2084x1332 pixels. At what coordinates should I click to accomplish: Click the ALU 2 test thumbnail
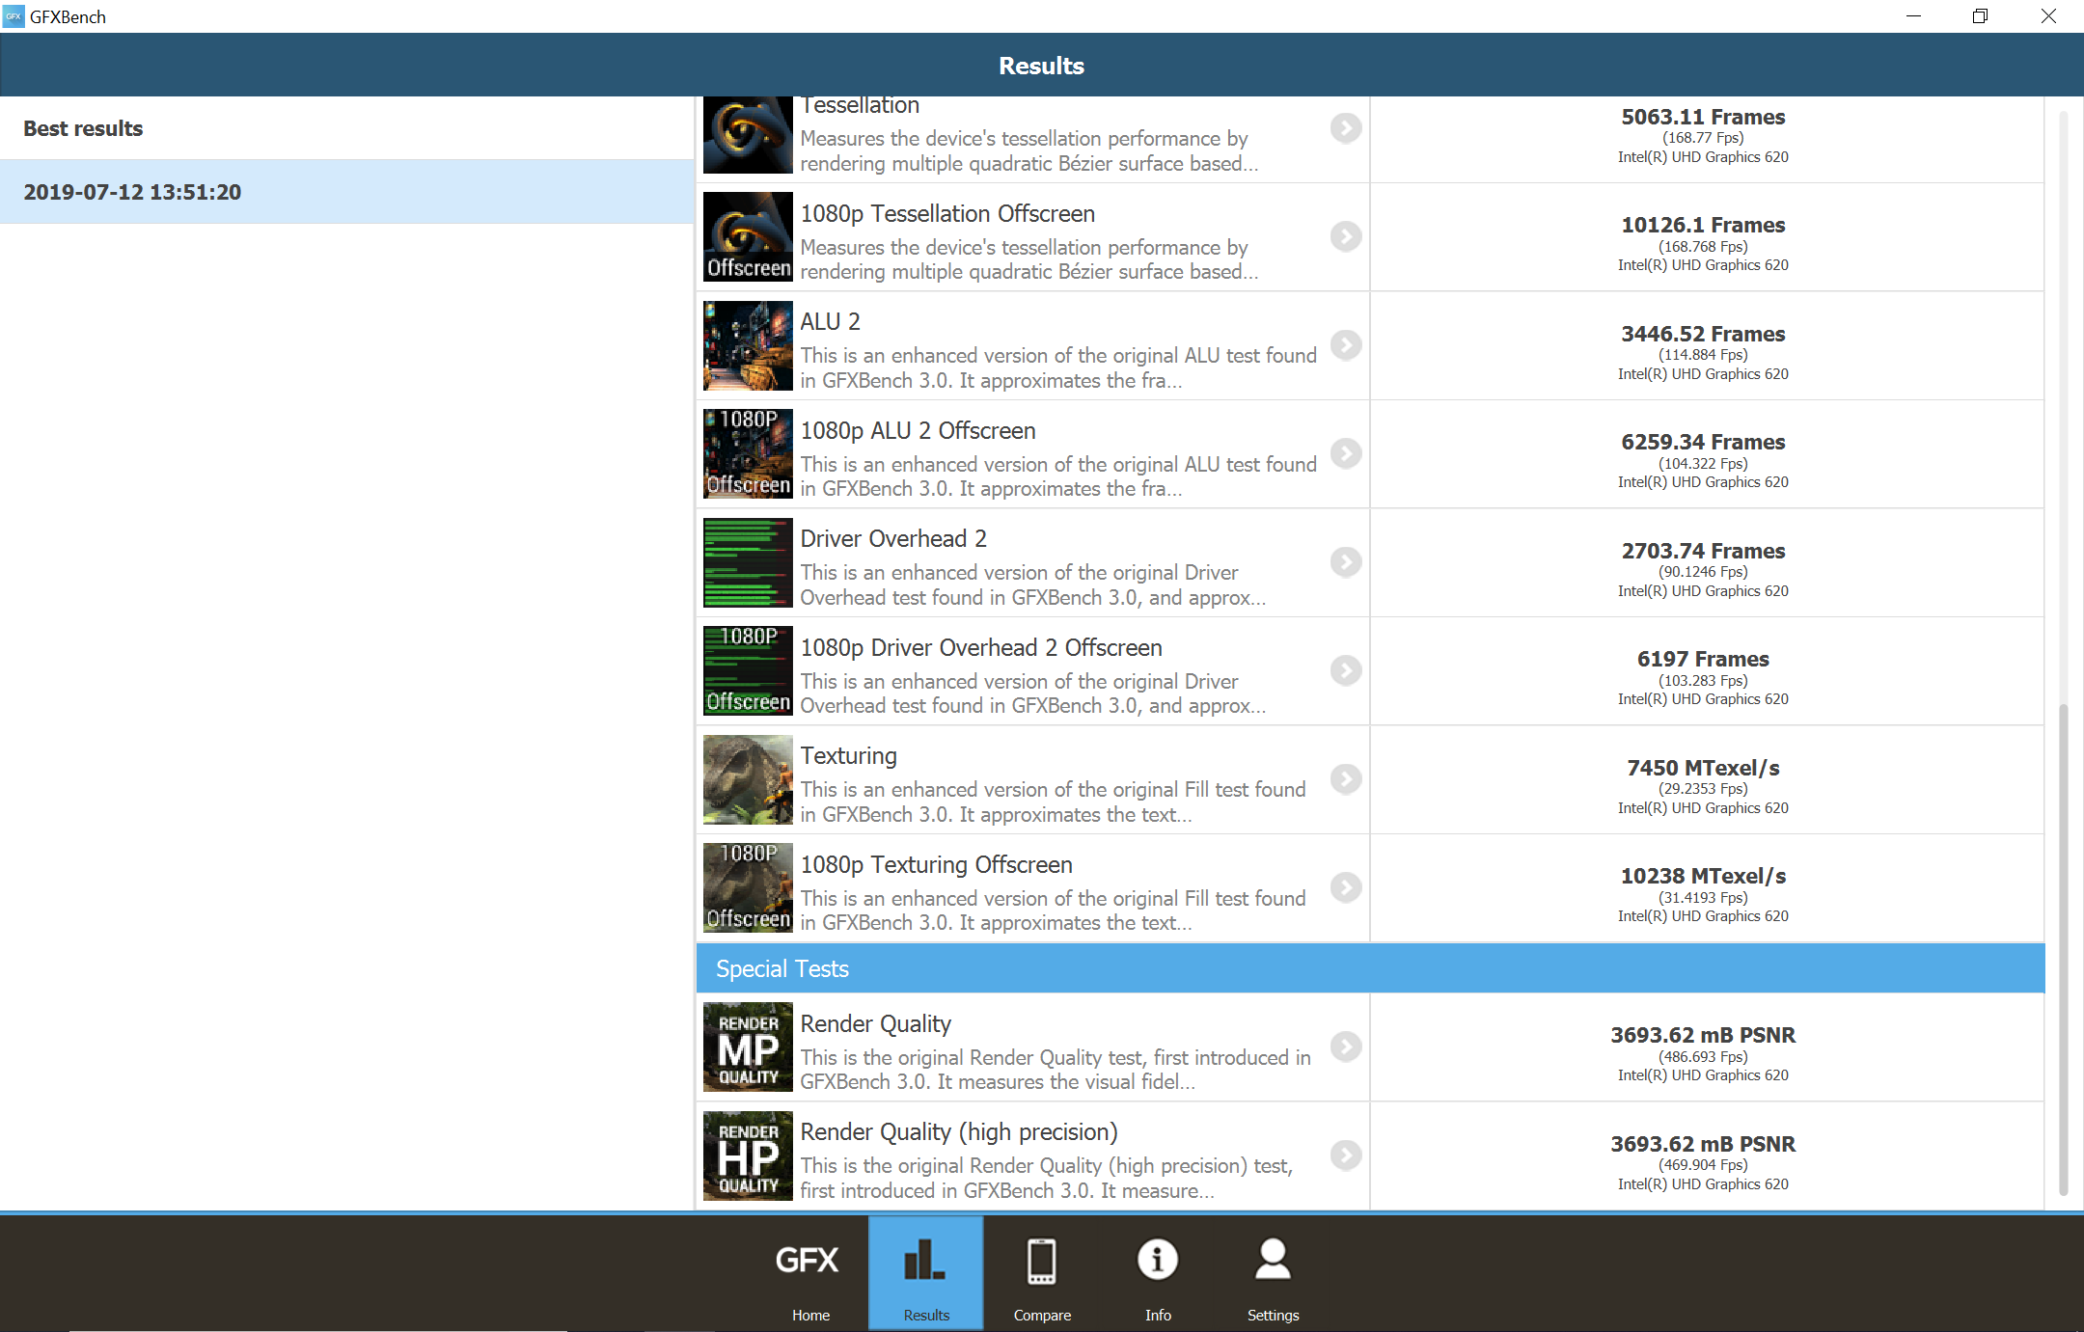coord(748,345)
